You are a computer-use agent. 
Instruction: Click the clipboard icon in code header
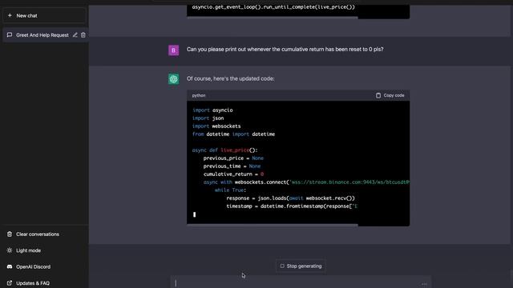[x=378, y=95]
